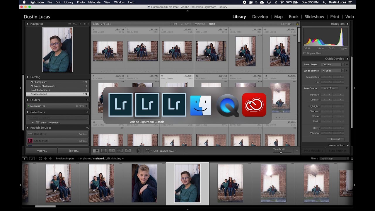This screenshot has height=211, width=375.
Task: Add a collection with plus icon
Action: tap(87, 112)
